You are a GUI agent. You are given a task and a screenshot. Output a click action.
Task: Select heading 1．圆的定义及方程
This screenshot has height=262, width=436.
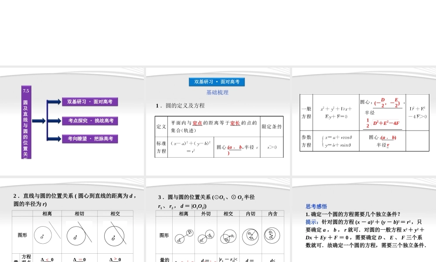pyautogui.click(x=180, y=106)
